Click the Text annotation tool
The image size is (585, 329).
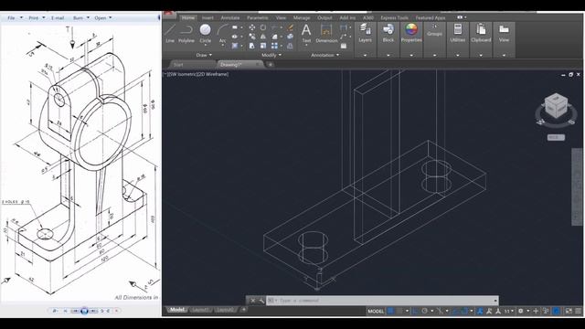306,33
